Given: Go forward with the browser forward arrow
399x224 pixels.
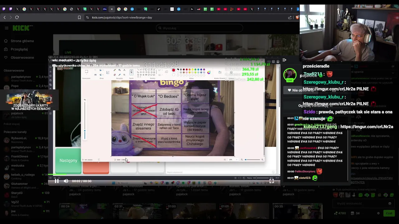Looking at the screenshot, I should click(11, 17).
